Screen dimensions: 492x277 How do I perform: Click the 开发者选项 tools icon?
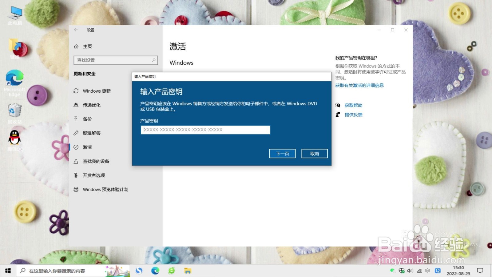[x=76, y=175]
